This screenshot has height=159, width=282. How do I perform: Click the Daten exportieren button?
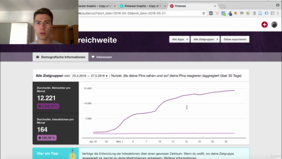click(x=235, y=39)
